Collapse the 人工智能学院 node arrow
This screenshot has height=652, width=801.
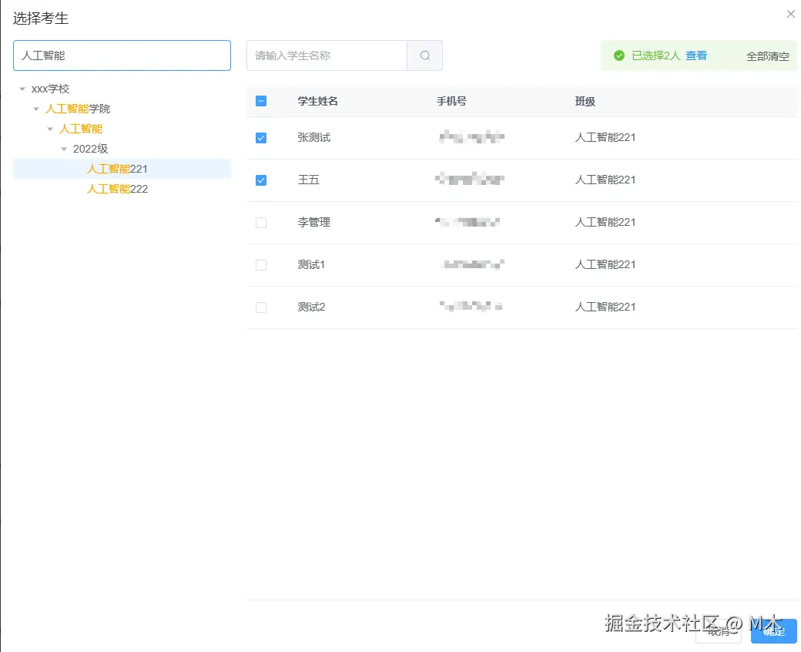click(35, 109)
